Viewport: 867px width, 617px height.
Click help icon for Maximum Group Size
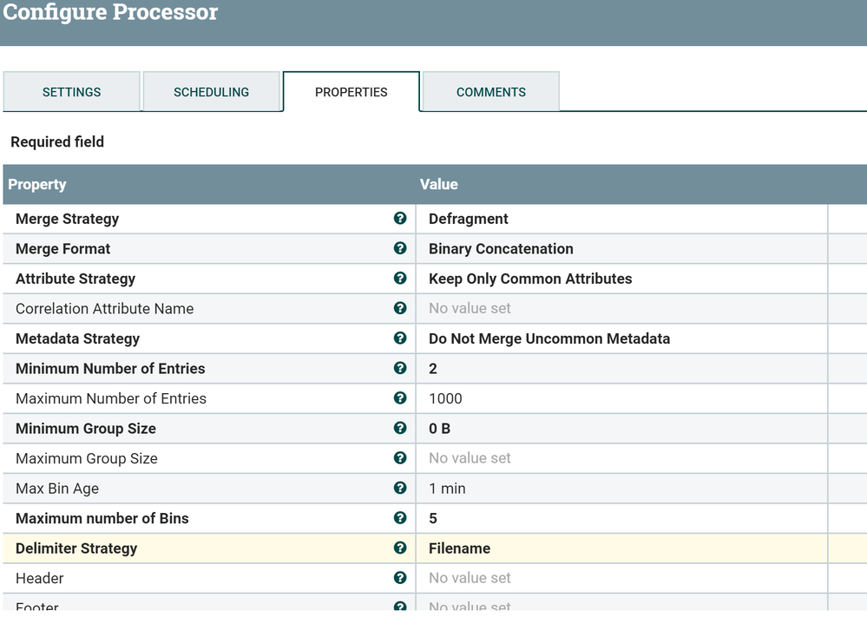pos(400,458)
